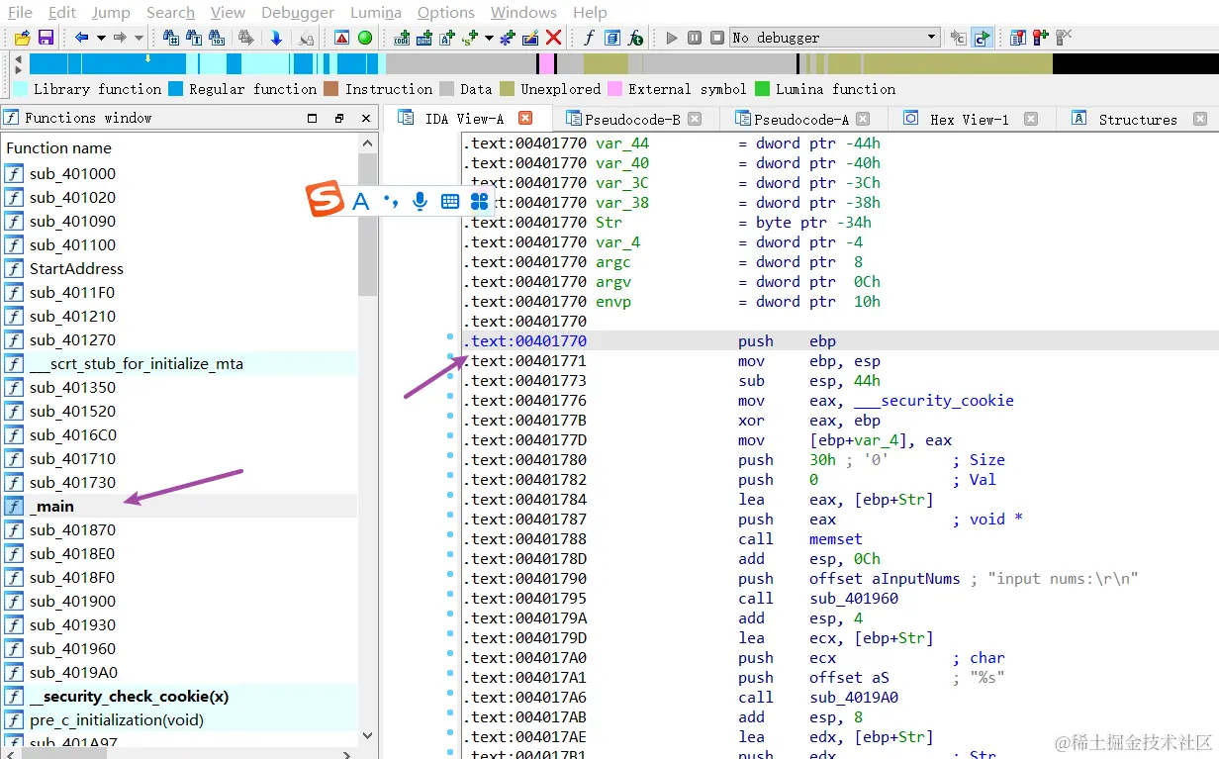Select StartAddress in the function list
The width and height of the screenshot is (1219, 759).
pos(179,268)
